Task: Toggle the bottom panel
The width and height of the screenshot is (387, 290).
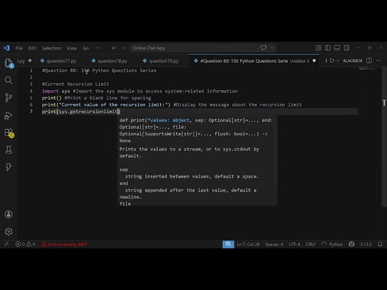Action: 337,48
